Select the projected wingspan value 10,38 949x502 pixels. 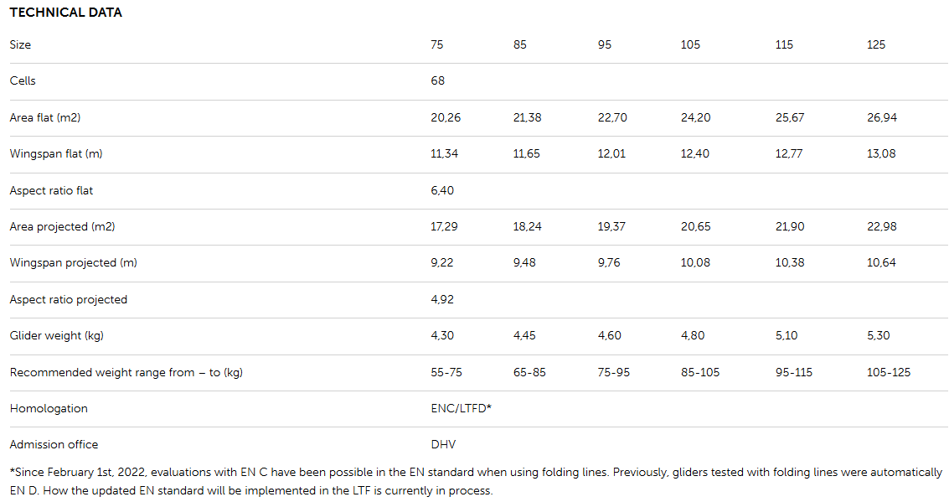[790, 263]
